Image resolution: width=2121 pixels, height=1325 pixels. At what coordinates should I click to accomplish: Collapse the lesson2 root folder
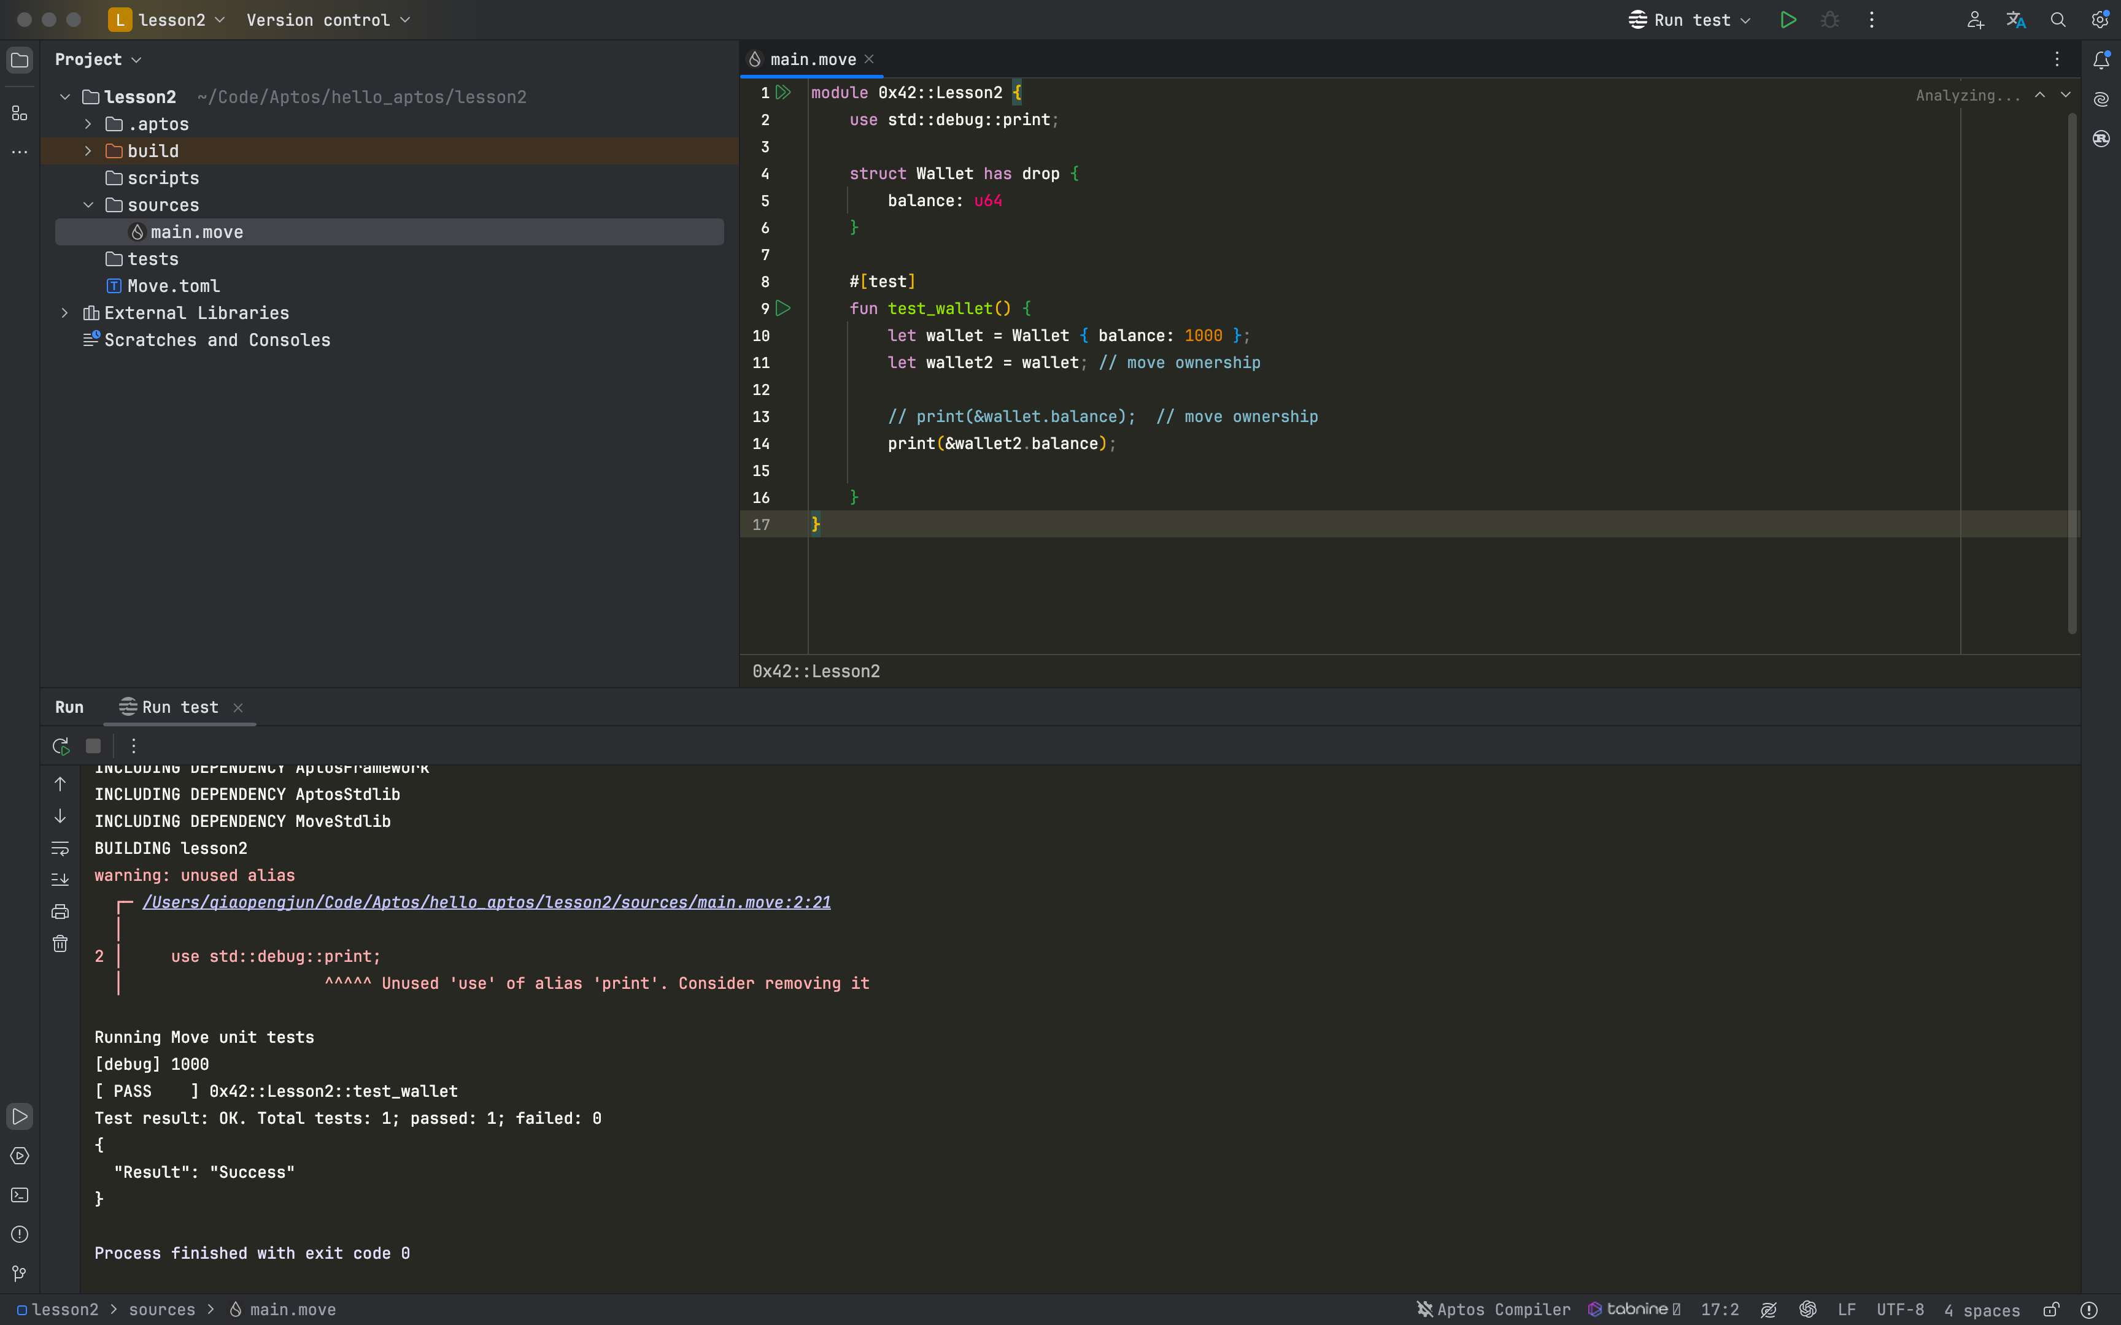pos(65,98)
